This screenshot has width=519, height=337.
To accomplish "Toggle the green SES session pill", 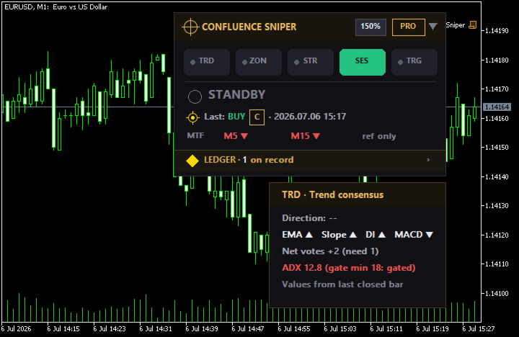I will pos(363,62).
